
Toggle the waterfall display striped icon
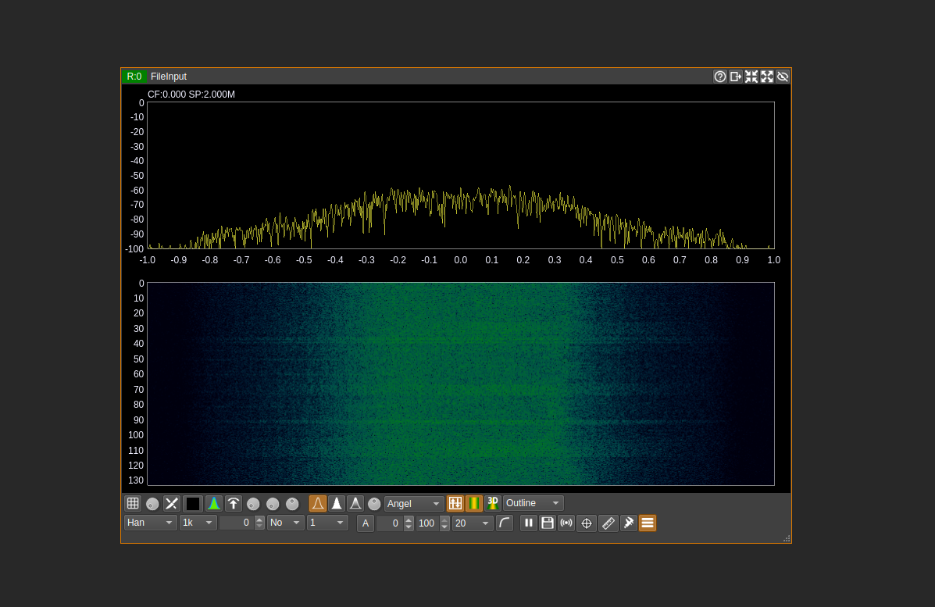(x=474, y=503)
